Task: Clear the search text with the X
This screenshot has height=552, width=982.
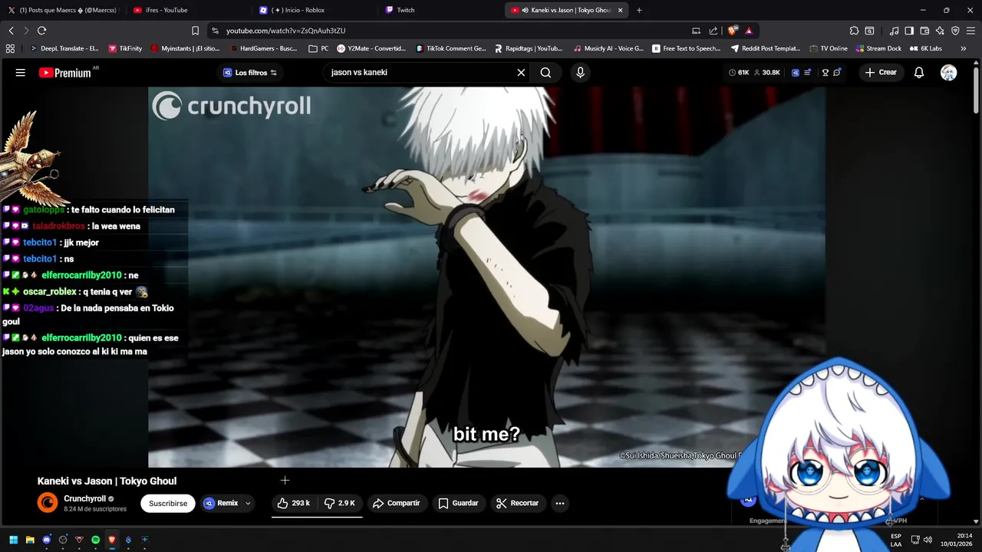Action: pyautogui.click(x=521, y=73)
